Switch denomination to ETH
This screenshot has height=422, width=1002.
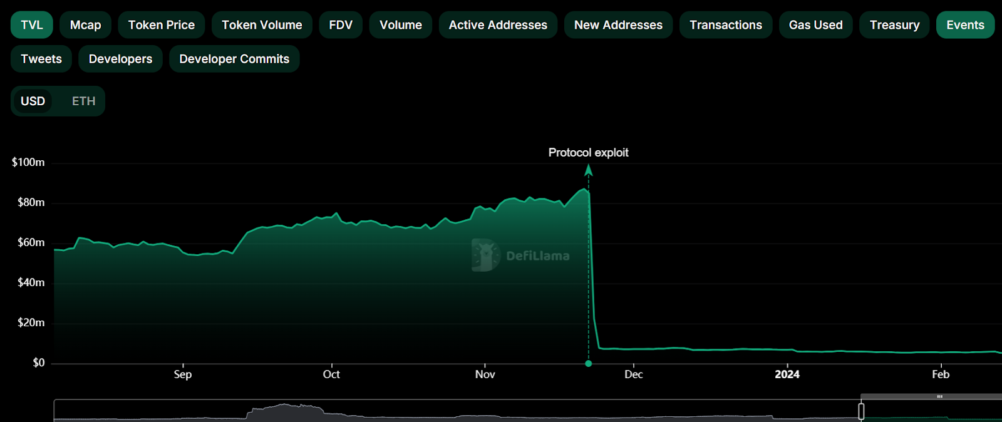pos(83,101)
